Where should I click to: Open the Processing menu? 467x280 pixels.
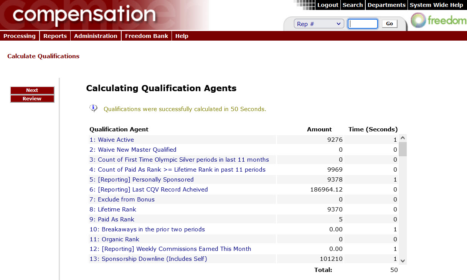point(20,36)
